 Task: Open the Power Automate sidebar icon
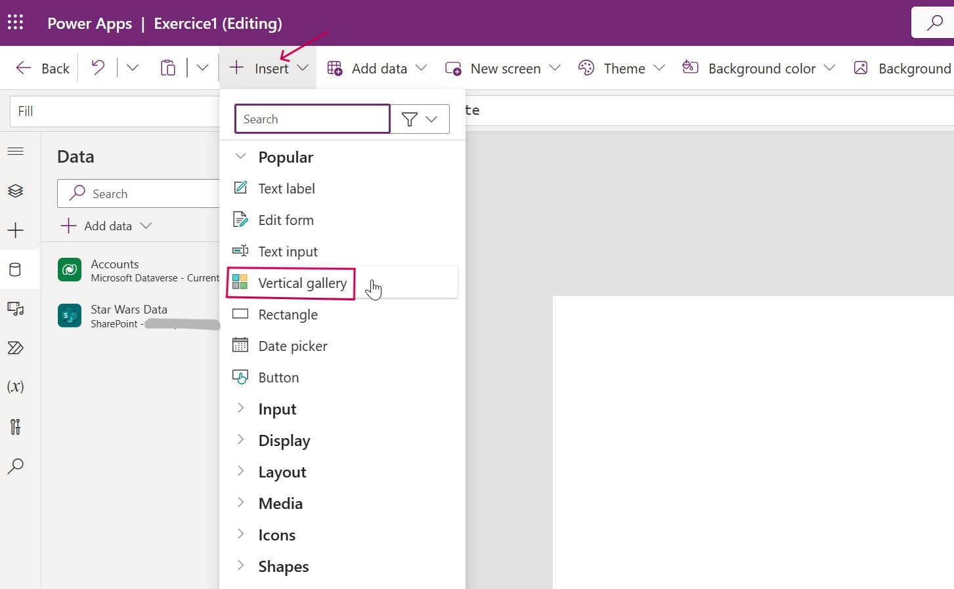click(x=15, y=348)
